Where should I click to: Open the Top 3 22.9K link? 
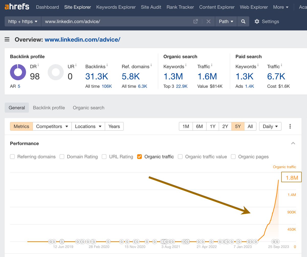(x=182, y=86)
